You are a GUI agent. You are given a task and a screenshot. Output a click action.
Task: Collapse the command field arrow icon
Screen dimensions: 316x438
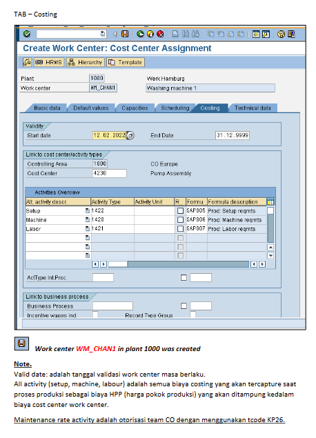[x=115, y=34]
